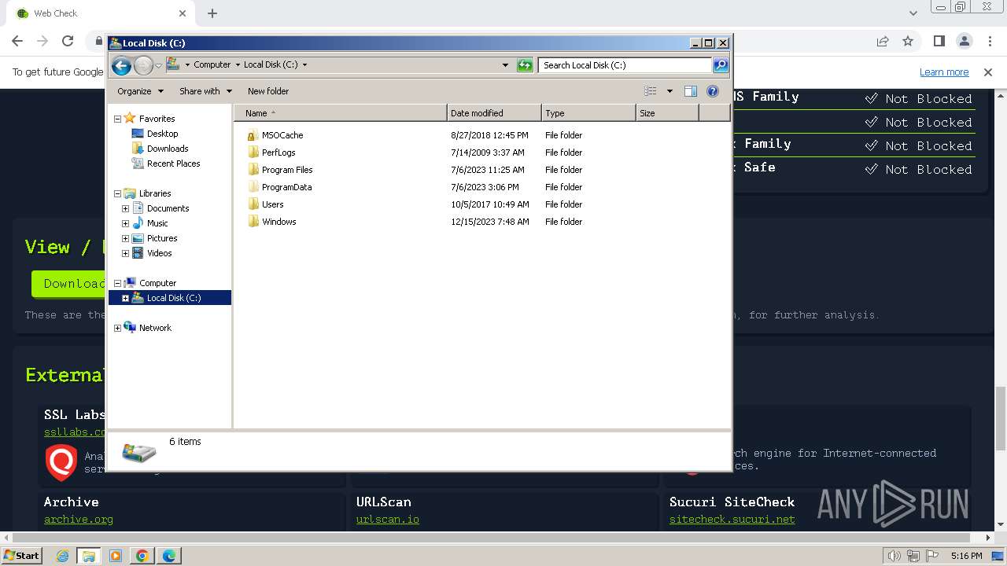
Task: Reload the page in Chrome
Action: coord(68,41)
